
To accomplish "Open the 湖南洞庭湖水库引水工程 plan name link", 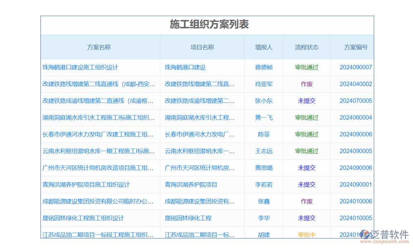I will coord(99,117).
